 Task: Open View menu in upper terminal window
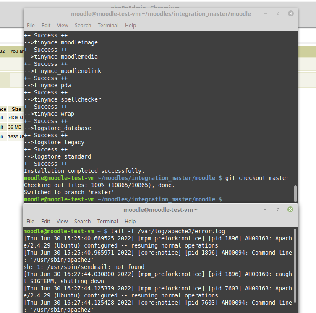click(x=63, y=26)
